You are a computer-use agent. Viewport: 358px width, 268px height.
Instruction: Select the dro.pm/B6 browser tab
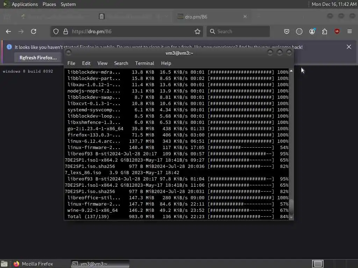(x=213, y=16)
